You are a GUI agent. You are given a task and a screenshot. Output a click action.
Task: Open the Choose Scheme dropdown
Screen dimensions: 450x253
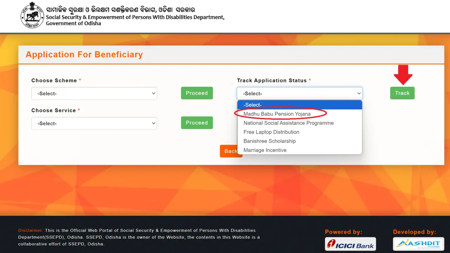[94, 93]
